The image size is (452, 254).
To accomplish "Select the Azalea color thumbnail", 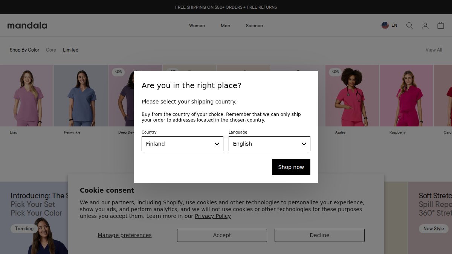I will (352, 96).
